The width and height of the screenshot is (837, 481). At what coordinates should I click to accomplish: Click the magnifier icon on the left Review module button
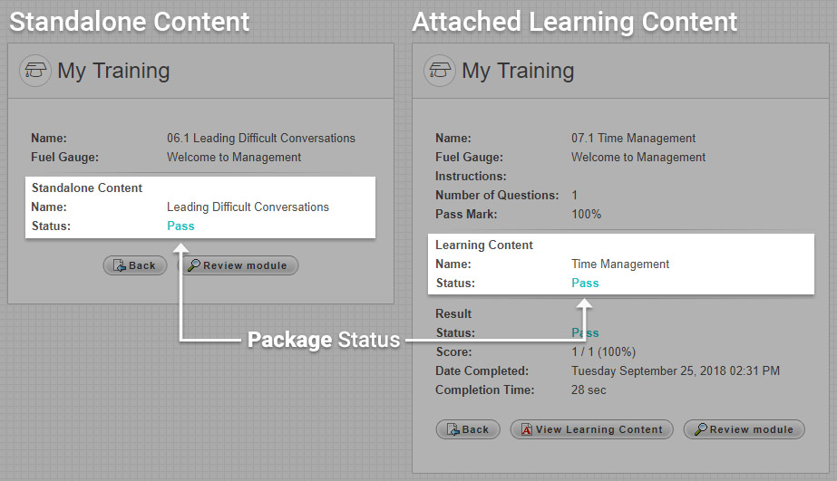point(194,265)
